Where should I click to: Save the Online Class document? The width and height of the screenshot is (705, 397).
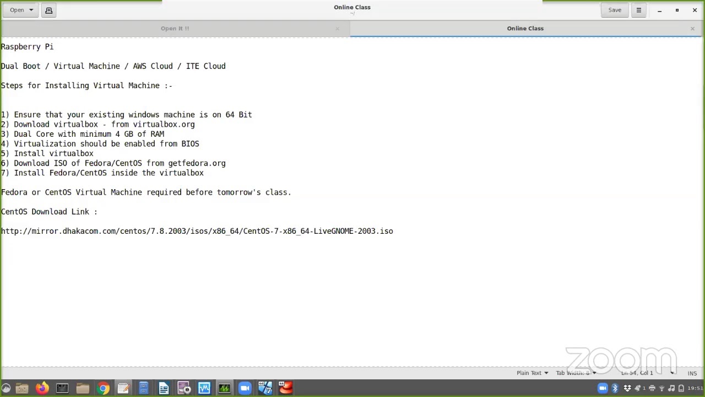point(615,10)
